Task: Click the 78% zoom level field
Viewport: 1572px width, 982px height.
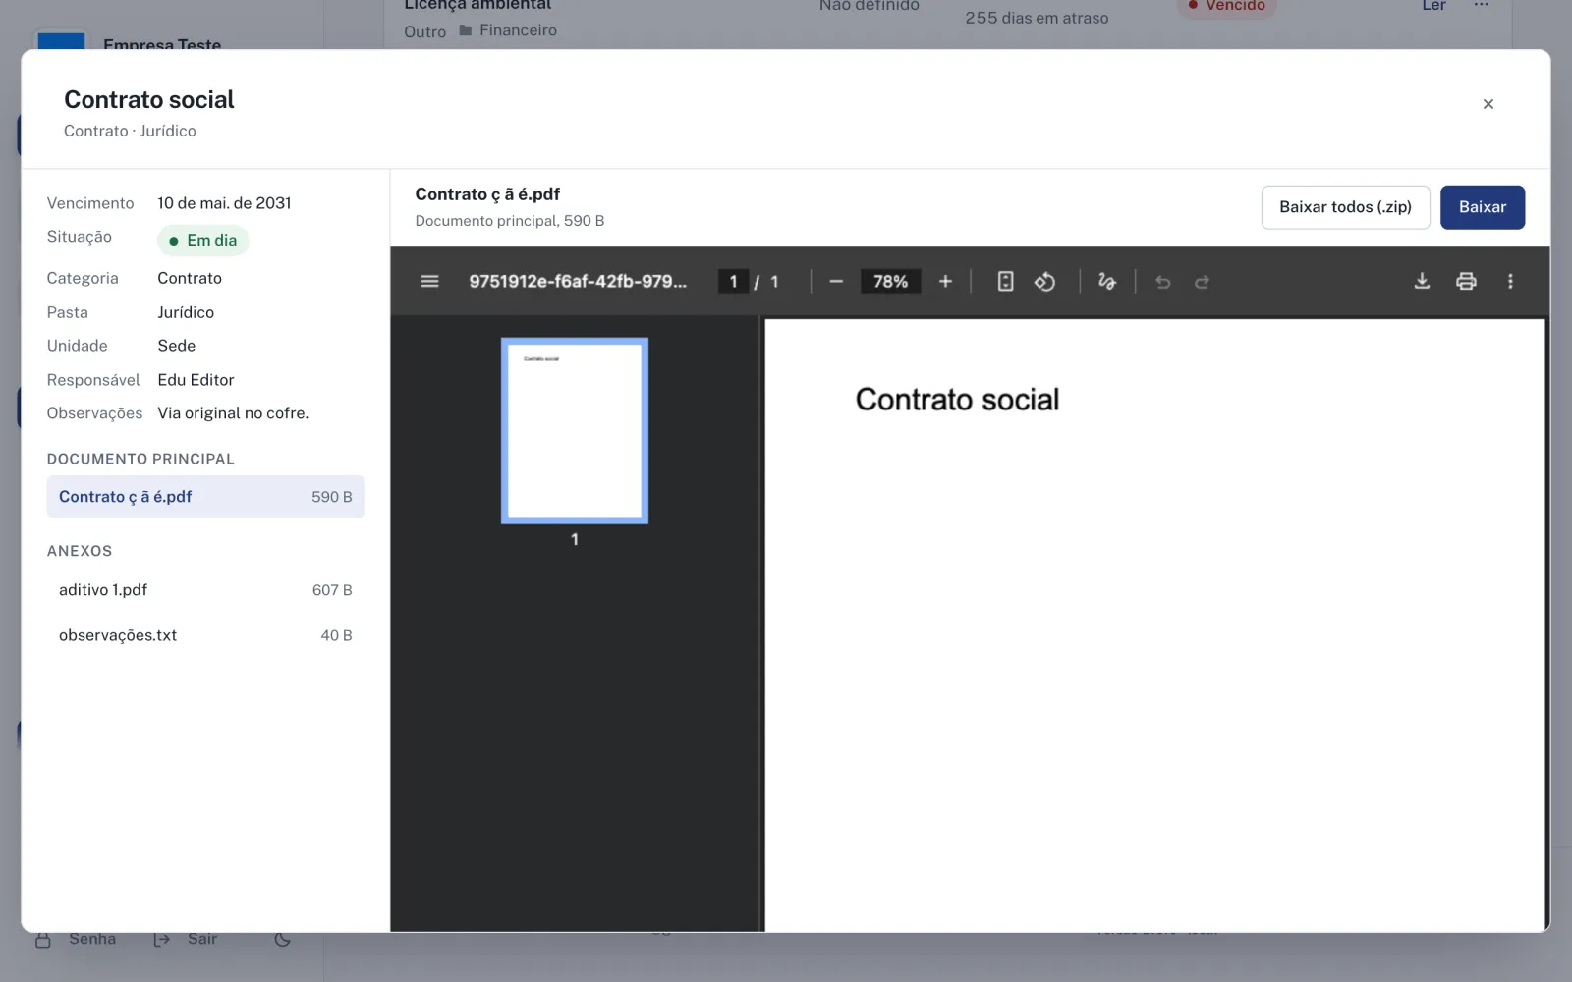Action: 890,282
